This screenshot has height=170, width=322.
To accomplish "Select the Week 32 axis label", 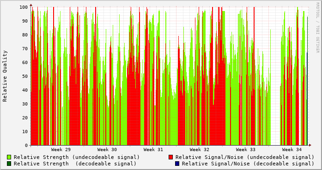I will click(200, 150).
